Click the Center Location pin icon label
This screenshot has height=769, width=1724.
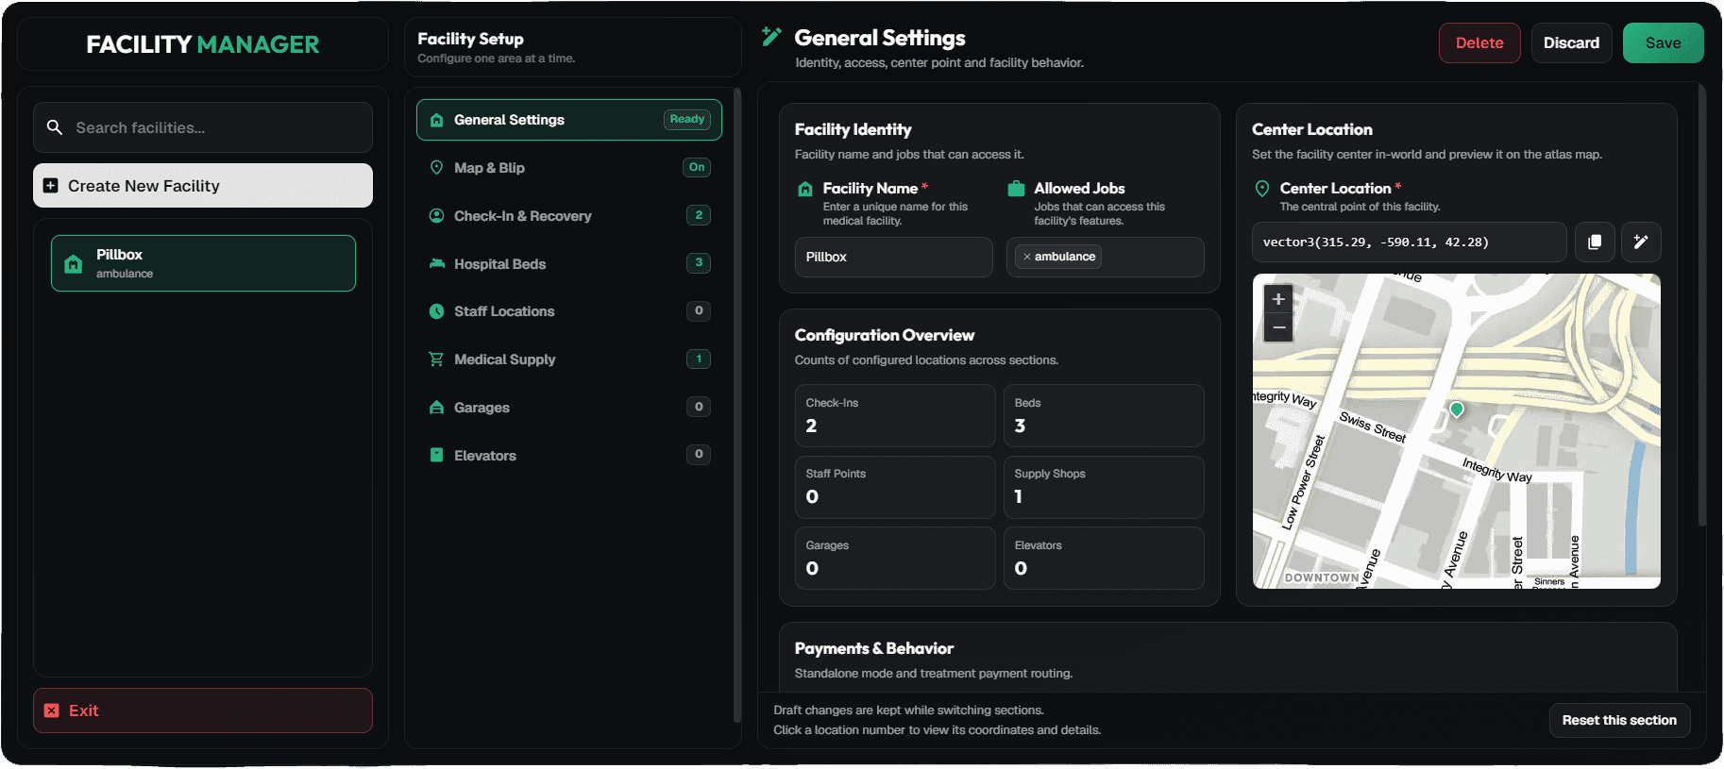tap(1262, 189)
